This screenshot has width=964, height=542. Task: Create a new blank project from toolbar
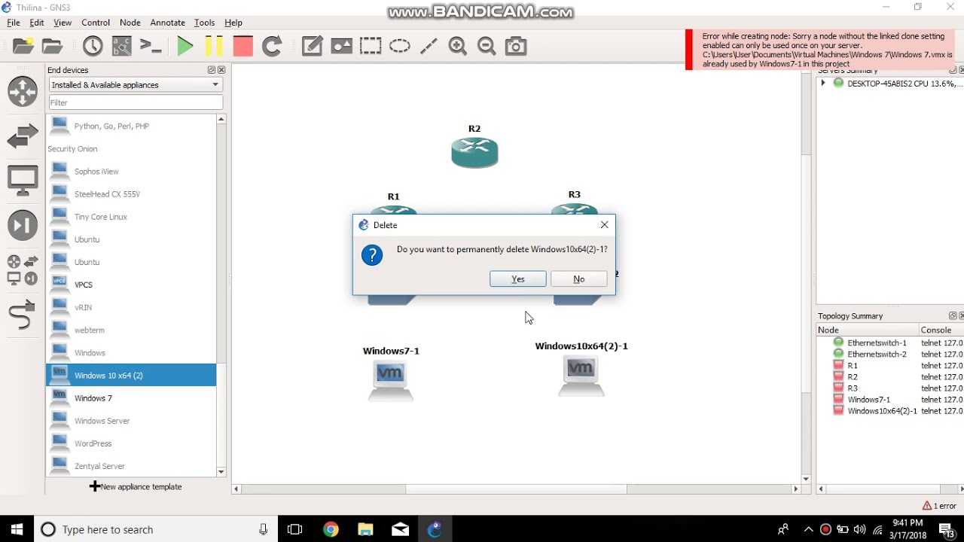tap(23, 47)
